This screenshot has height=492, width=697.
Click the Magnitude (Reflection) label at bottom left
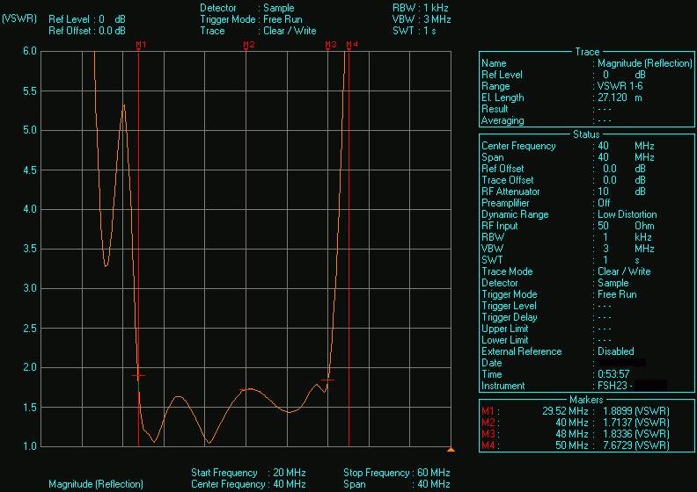[x=96, y=484]
